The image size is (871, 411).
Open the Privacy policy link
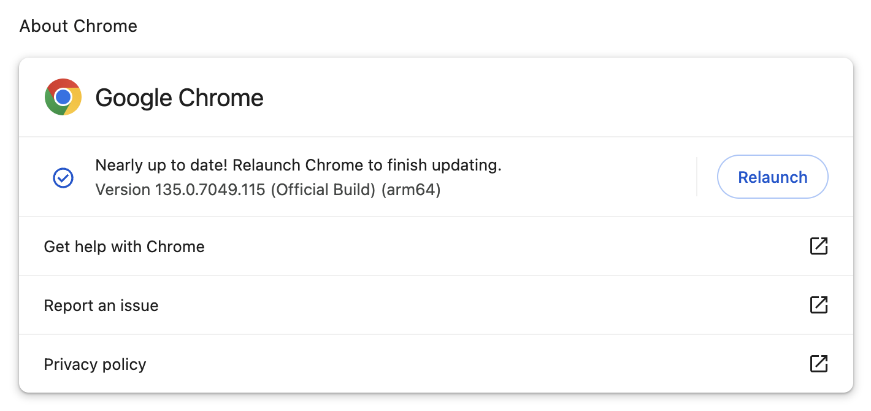(436, 364)
